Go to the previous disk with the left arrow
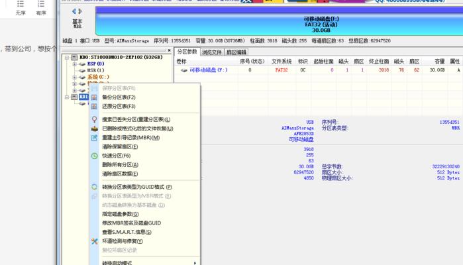Viewport: 463px width, 265px height. coord(74,11)
